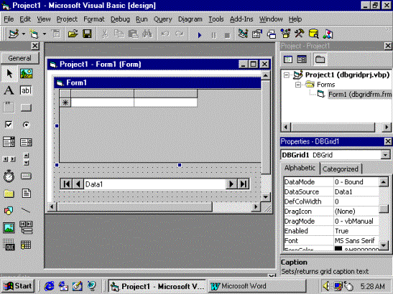The width and height of the screenshot is (393, 294).
Task: Select the CheckBox tool in toolbox
Action: click(x=9, y=125)
